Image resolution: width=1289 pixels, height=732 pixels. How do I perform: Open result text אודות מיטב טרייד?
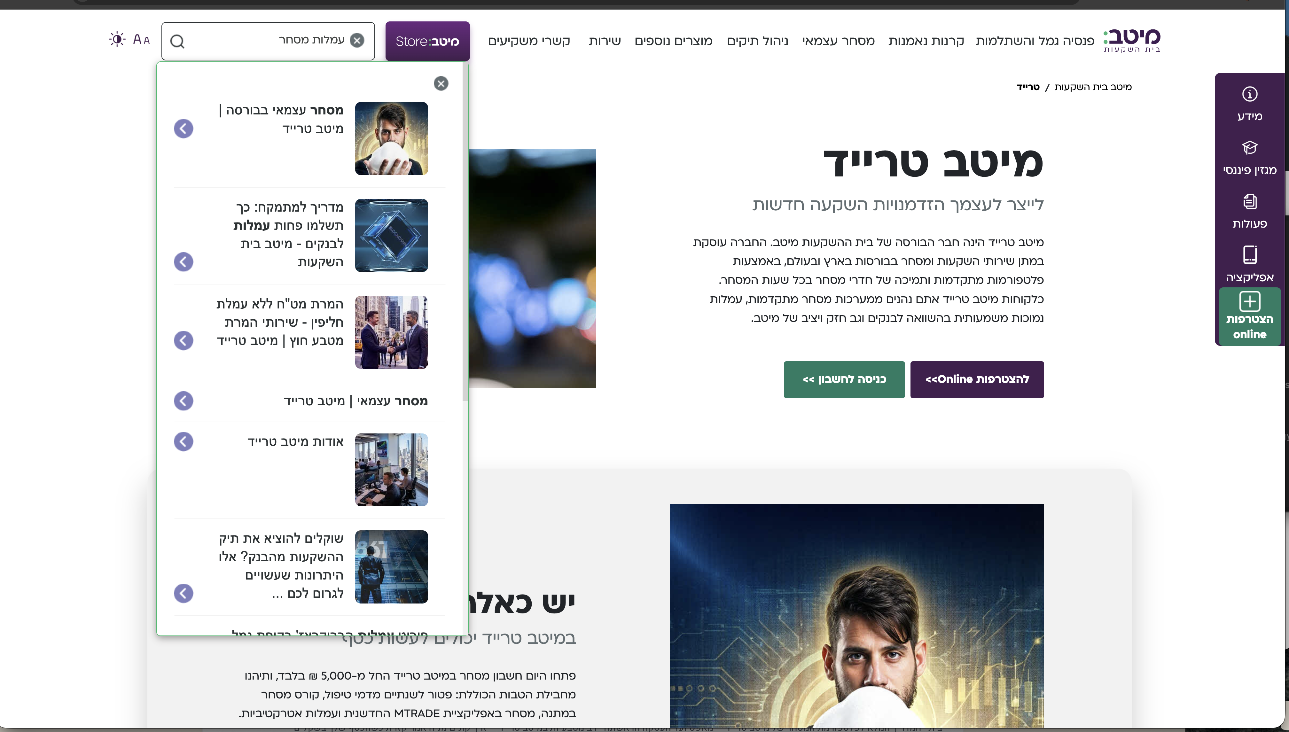tap(296, 442)
